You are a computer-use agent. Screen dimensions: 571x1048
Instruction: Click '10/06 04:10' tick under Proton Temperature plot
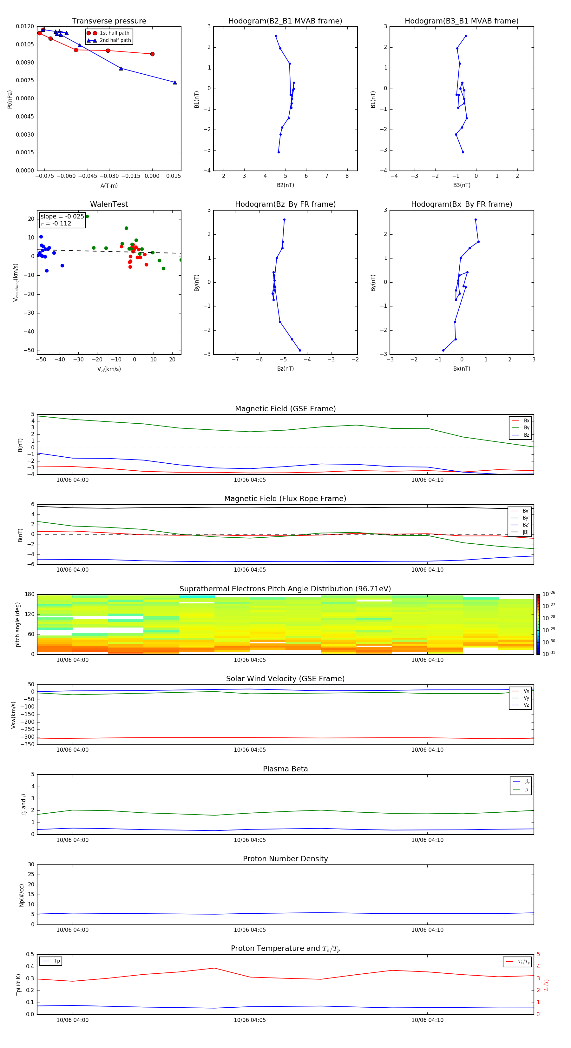point(427,1020)
